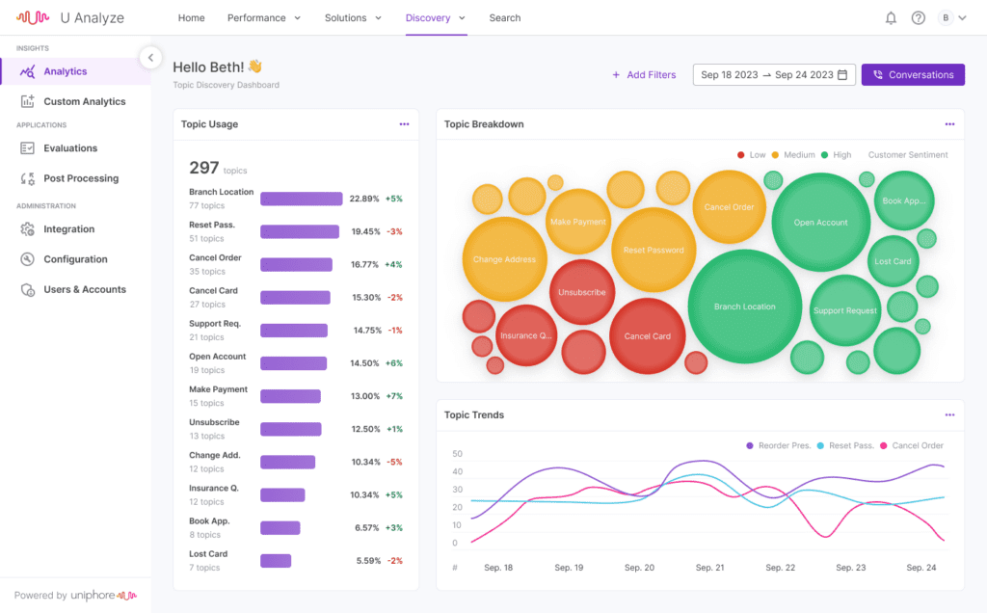Image resolution: width=987 pixels, height=613 pixels.
Task: Open the user profile B dropdown
Action: click(952, 18)
